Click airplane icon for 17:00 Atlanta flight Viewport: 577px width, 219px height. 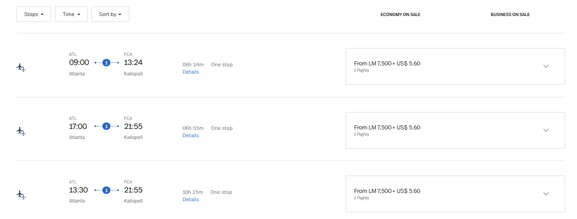click(x=21, y=131)
